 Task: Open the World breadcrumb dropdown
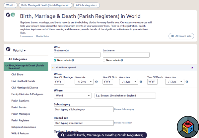tap(11, 5)
